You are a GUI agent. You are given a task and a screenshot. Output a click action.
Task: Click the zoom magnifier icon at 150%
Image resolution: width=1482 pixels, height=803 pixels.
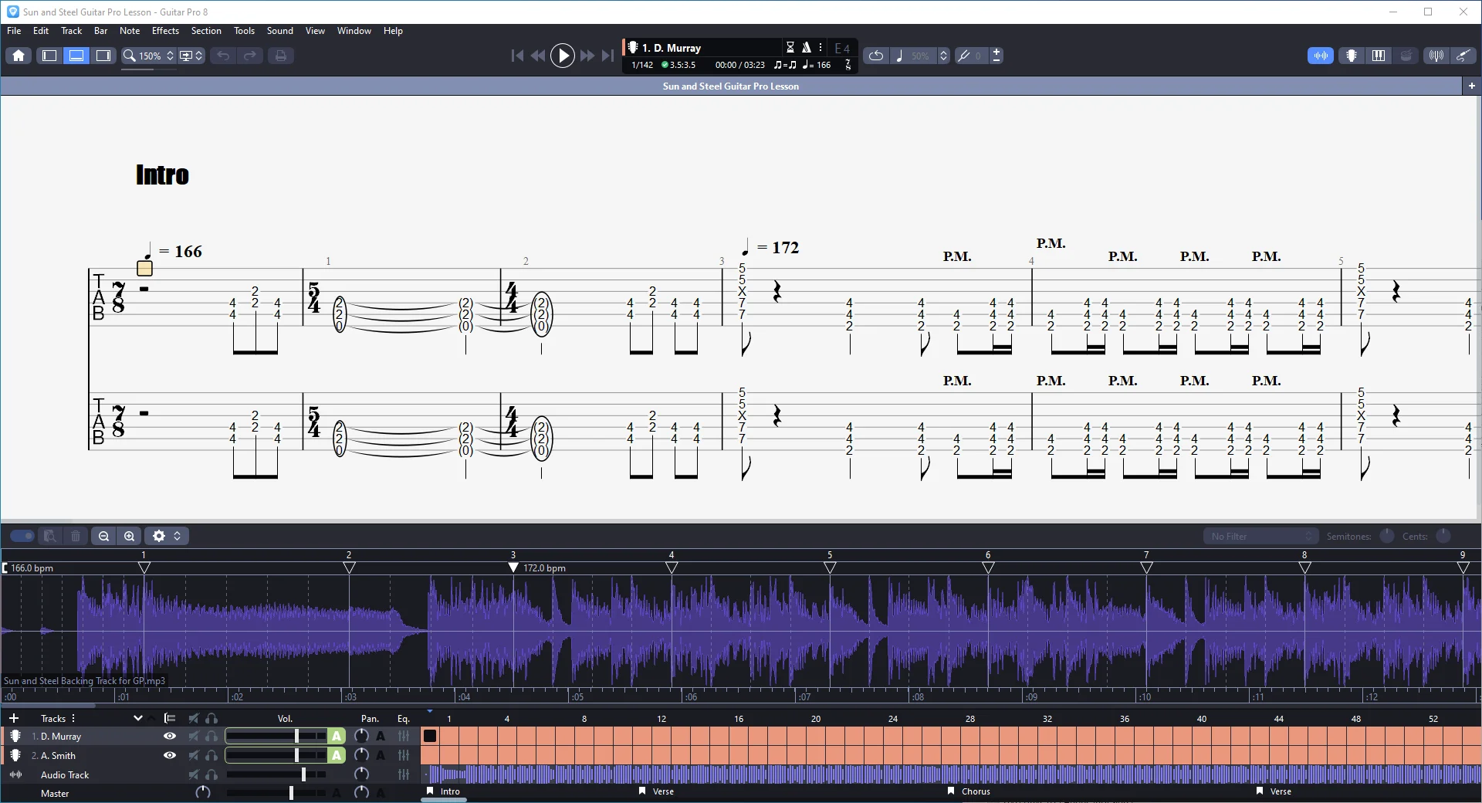pyautogui.click(x=130, y=56)
